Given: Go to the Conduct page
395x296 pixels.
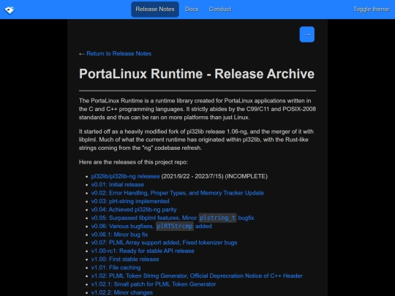Looking at the screenshot, I should point(220,10).
